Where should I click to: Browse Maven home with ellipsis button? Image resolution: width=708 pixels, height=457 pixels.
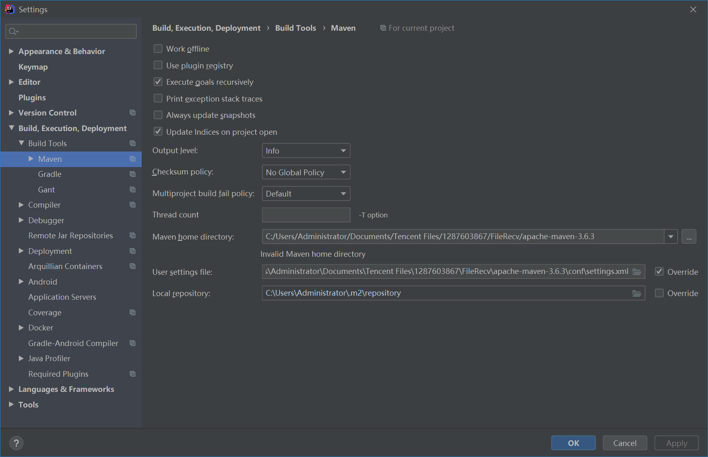click(689, 237)
